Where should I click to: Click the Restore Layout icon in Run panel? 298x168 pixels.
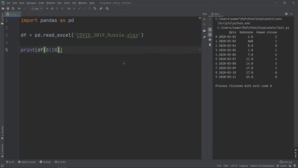pyautogui.click(x=204, y=31)
